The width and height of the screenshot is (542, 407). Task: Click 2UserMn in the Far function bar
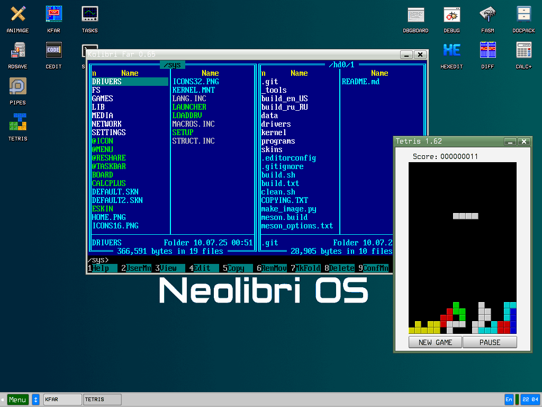click(136, 268)
